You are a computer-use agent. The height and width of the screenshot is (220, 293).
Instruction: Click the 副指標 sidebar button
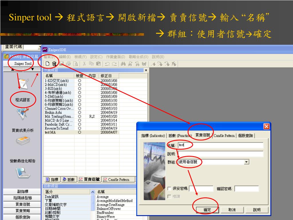23,192
